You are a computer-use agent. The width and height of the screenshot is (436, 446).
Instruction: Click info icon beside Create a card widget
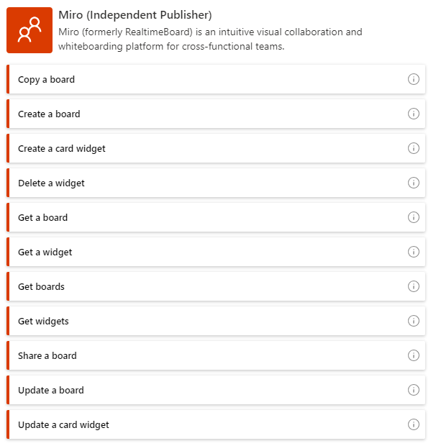pyautogui.click(x=413, y=148)
